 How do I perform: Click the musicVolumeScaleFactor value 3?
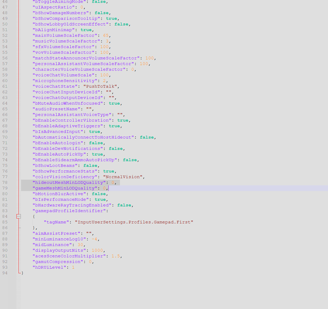[107, 41]
